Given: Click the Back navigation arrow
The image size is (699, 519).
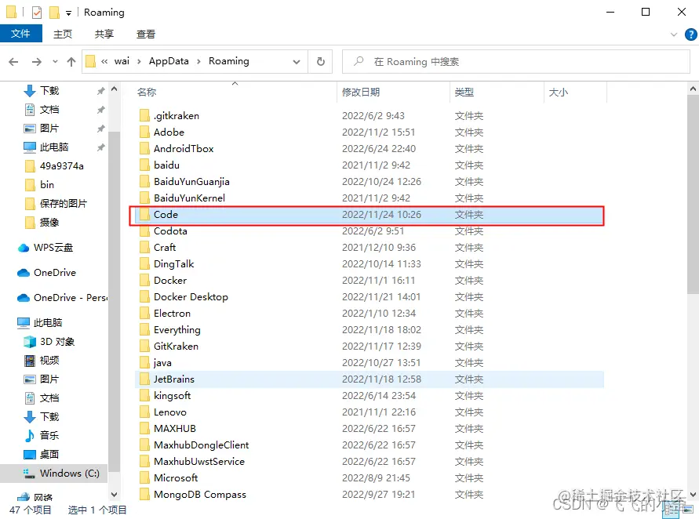Looking at the screenshot, I should tap(13, 61).
